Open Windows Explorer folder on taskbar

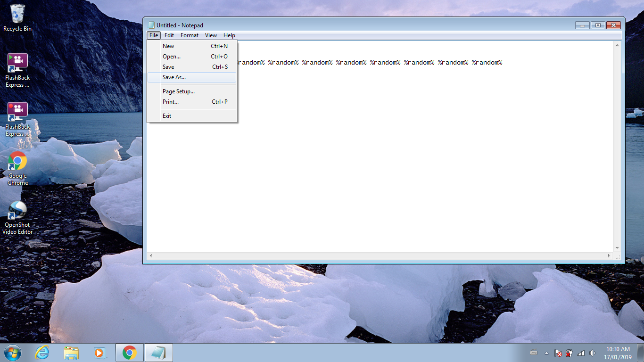[72, 353]
